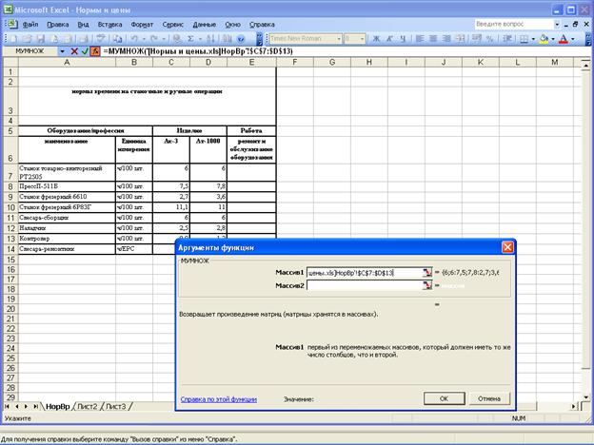The image size is (594, 445).
Task: Open Times New Roman font dropdown
Action: pos(339,39)
